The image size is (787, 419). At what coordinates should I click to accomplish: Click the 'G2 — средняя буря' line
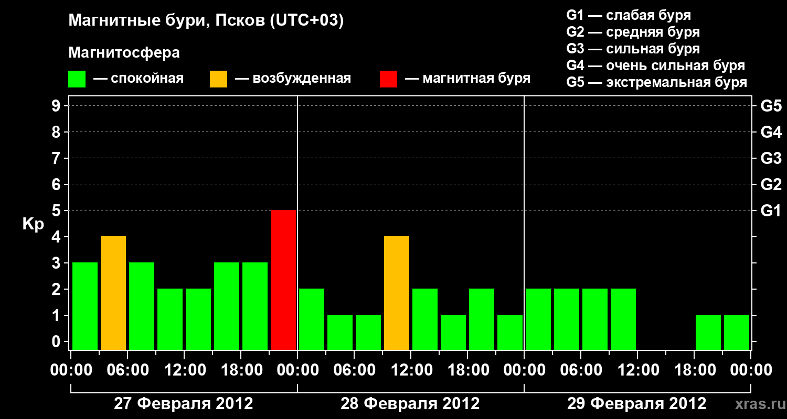pyautogui.click(x=633, y=32)
